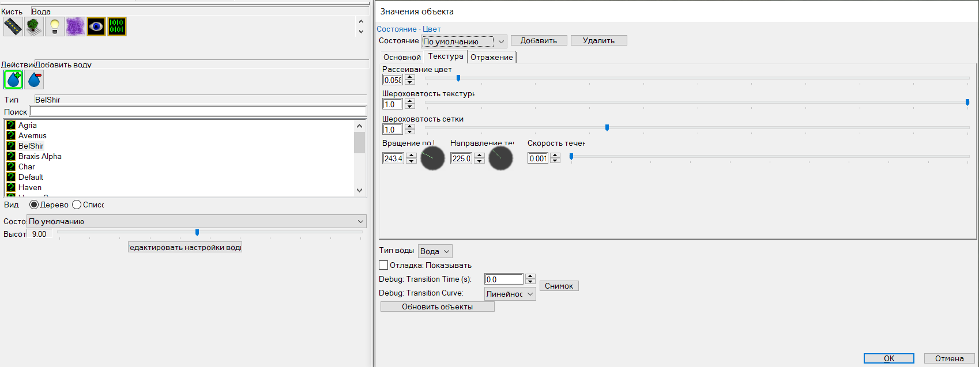The height and width of the screenshot is (367, 979).
Task: Click the Transition Time input field
Action: (x=504, y=279)
